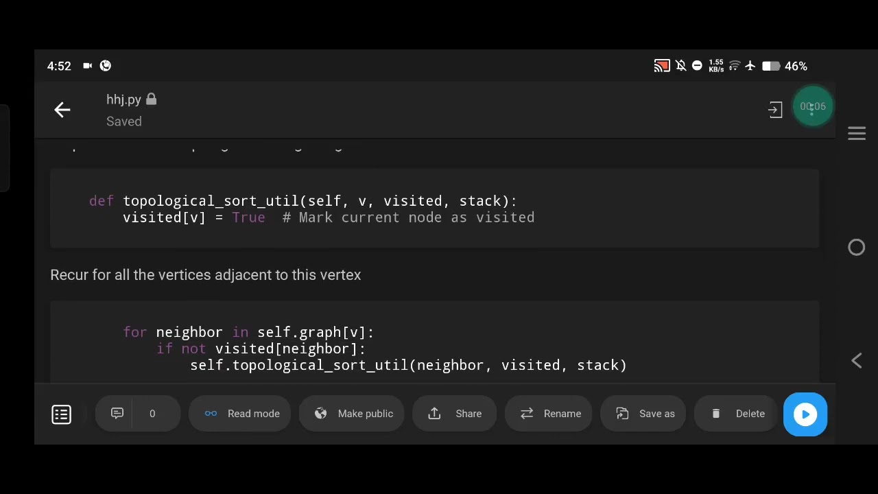The width and height of the screenshot is (878, 494).
Task: Tap the Android back chevron
Action: click(x=857, y=361)
